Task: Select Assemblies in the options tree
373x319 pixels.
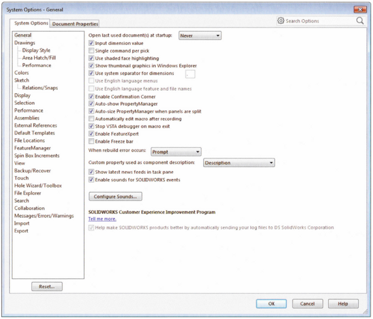Action: (x=27, y=118)
